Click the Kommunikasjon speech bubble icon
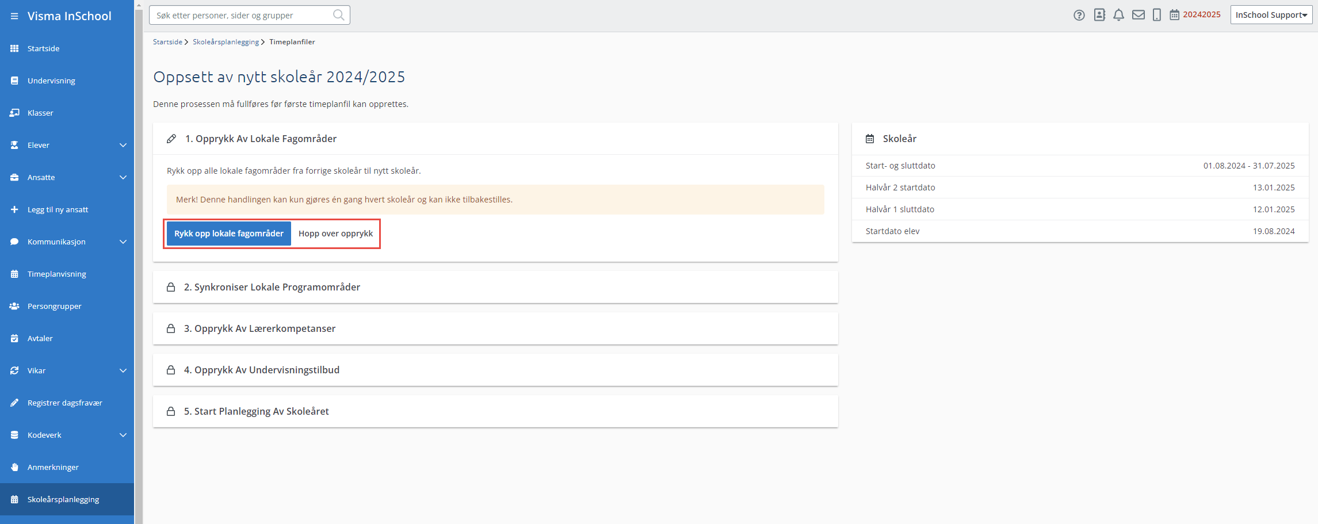1318x524 pixels. tap(14, 242)
